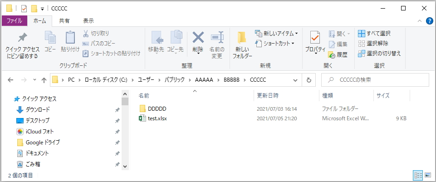Click the Pin to Quick Access icon
The image size is (436, 182).
[23, 38]
